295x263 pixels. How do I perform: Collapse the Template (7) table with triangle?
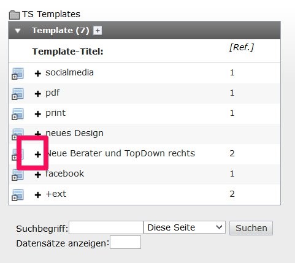[18, 31]
